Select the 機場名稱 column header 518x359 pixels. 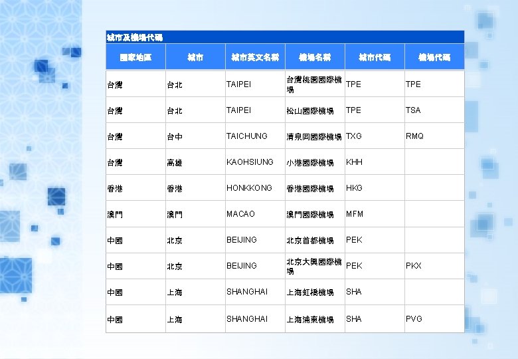(315, 58)
